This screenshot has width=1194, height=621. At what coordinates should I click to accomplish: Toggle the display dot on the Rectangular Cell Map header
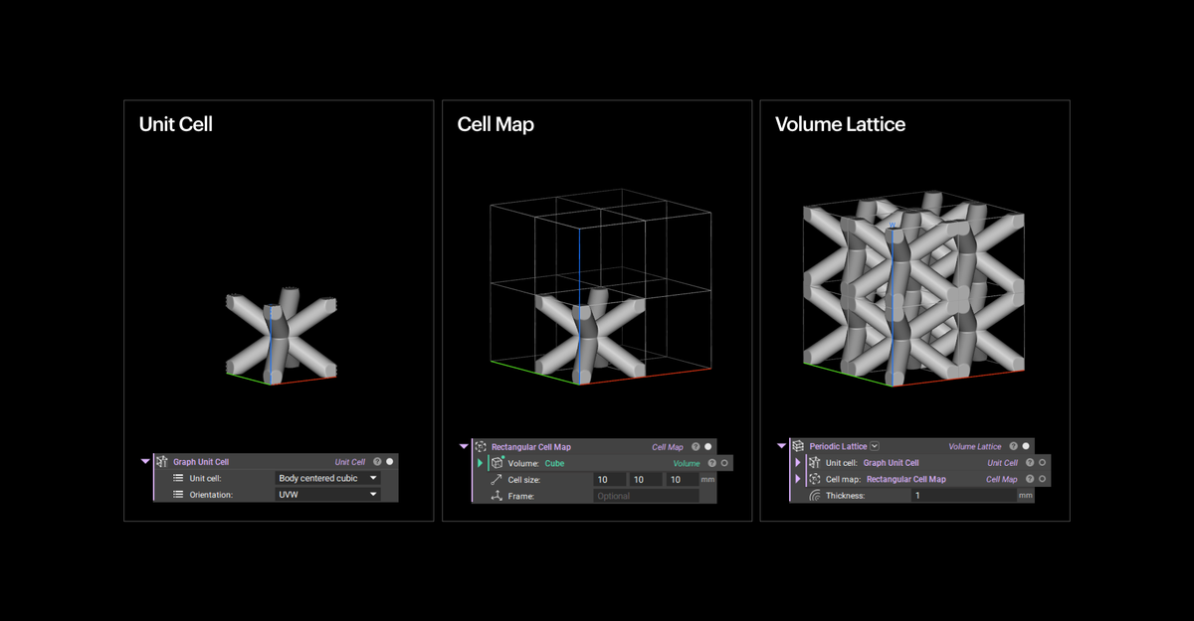[x=707, y=447]
